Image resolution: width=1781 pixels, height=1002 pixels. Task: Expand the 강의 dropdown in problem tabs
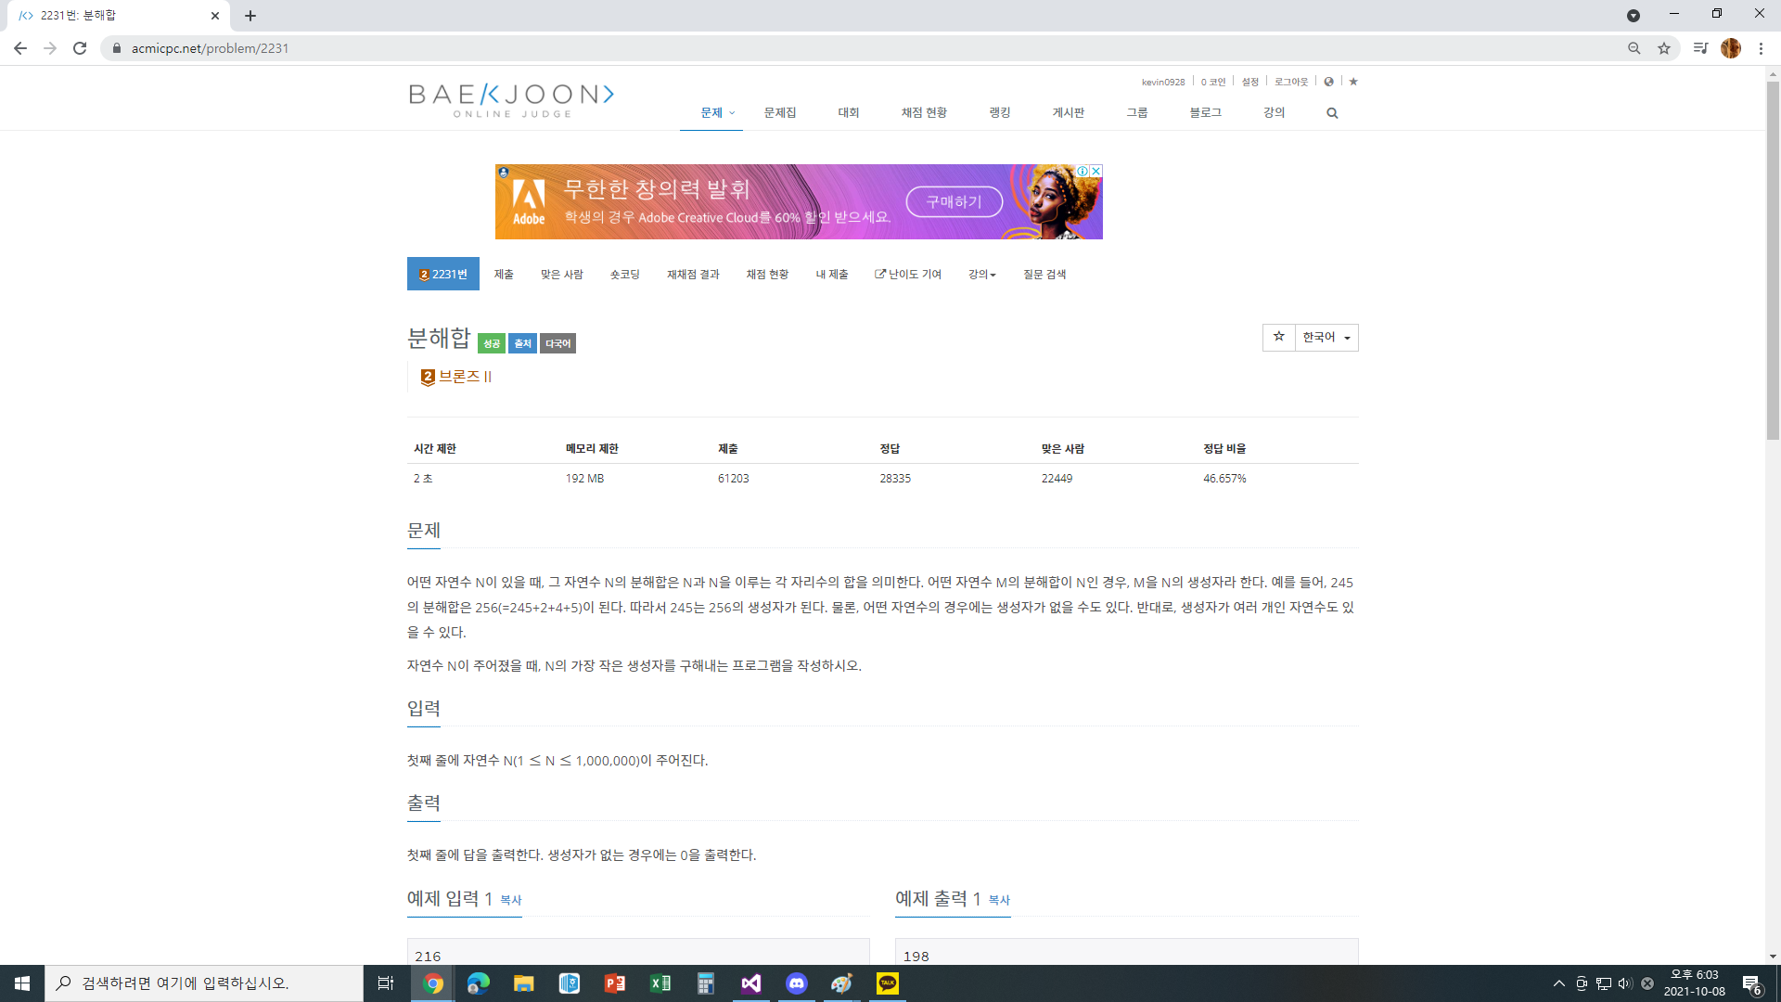(x=981, y=275)
